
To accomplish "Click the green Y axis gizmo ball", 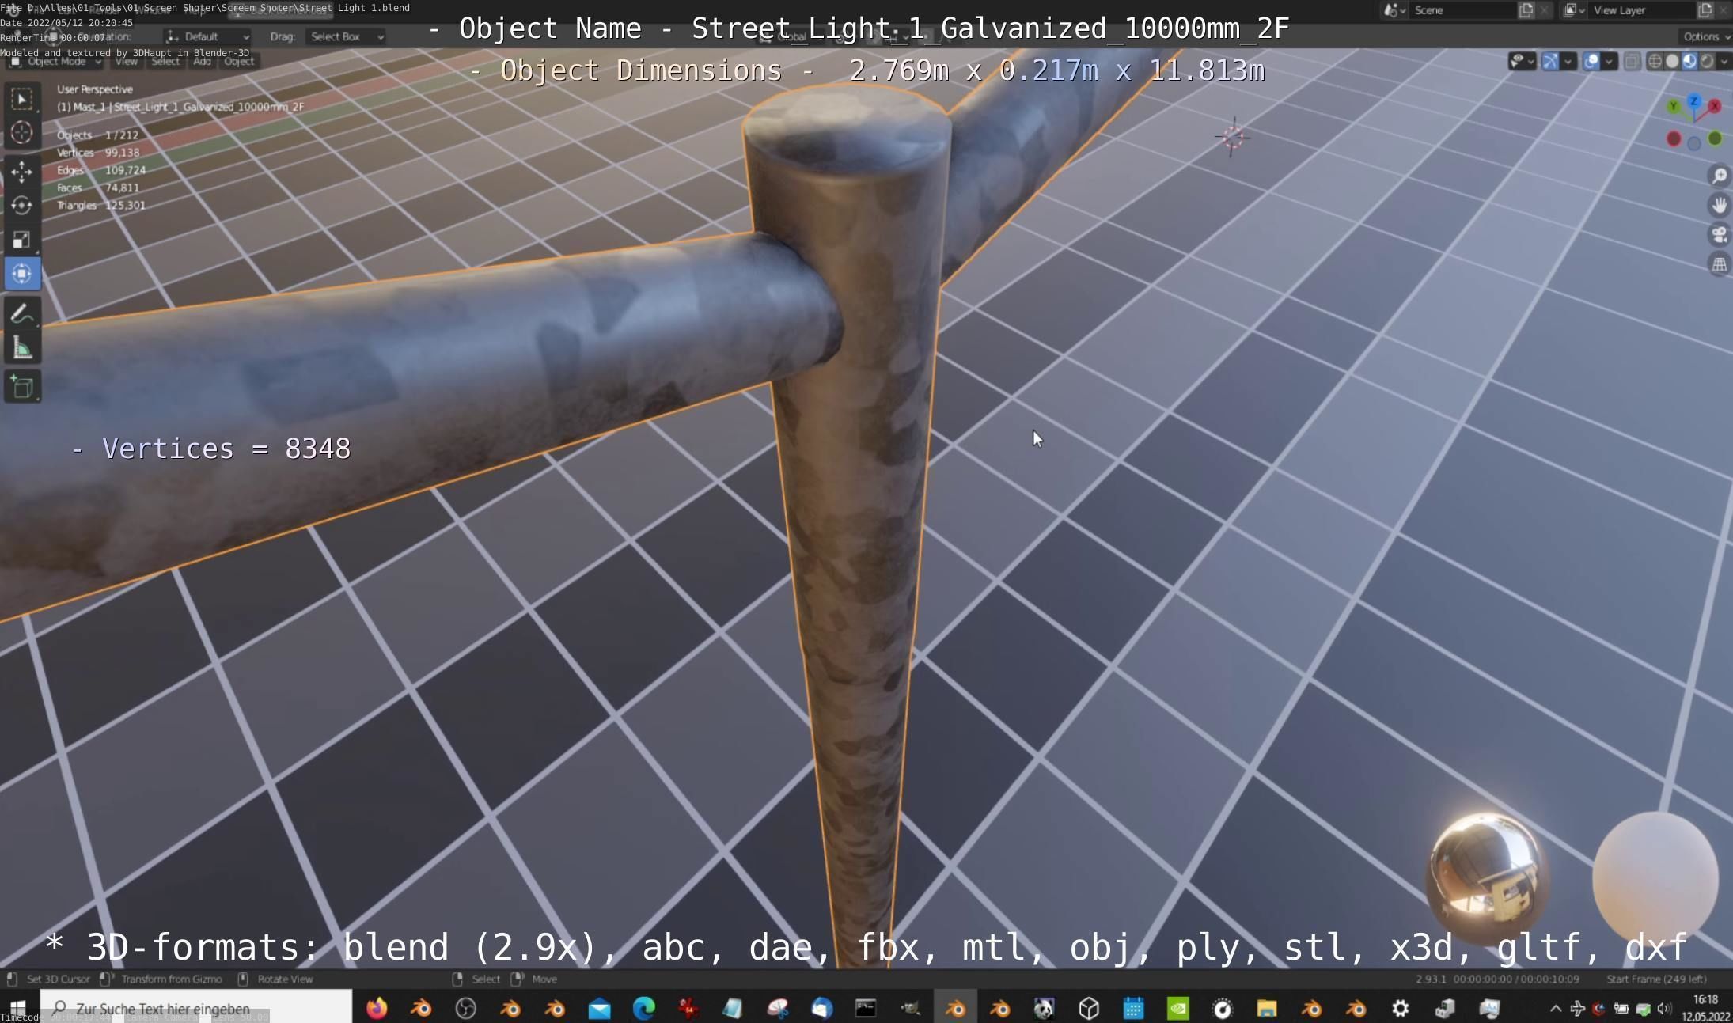I will pos(1673,106).
